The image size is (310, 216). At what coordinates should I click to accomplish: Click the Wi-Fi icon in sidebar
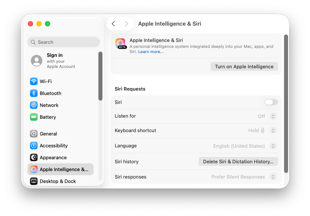(x=34, y=81)
